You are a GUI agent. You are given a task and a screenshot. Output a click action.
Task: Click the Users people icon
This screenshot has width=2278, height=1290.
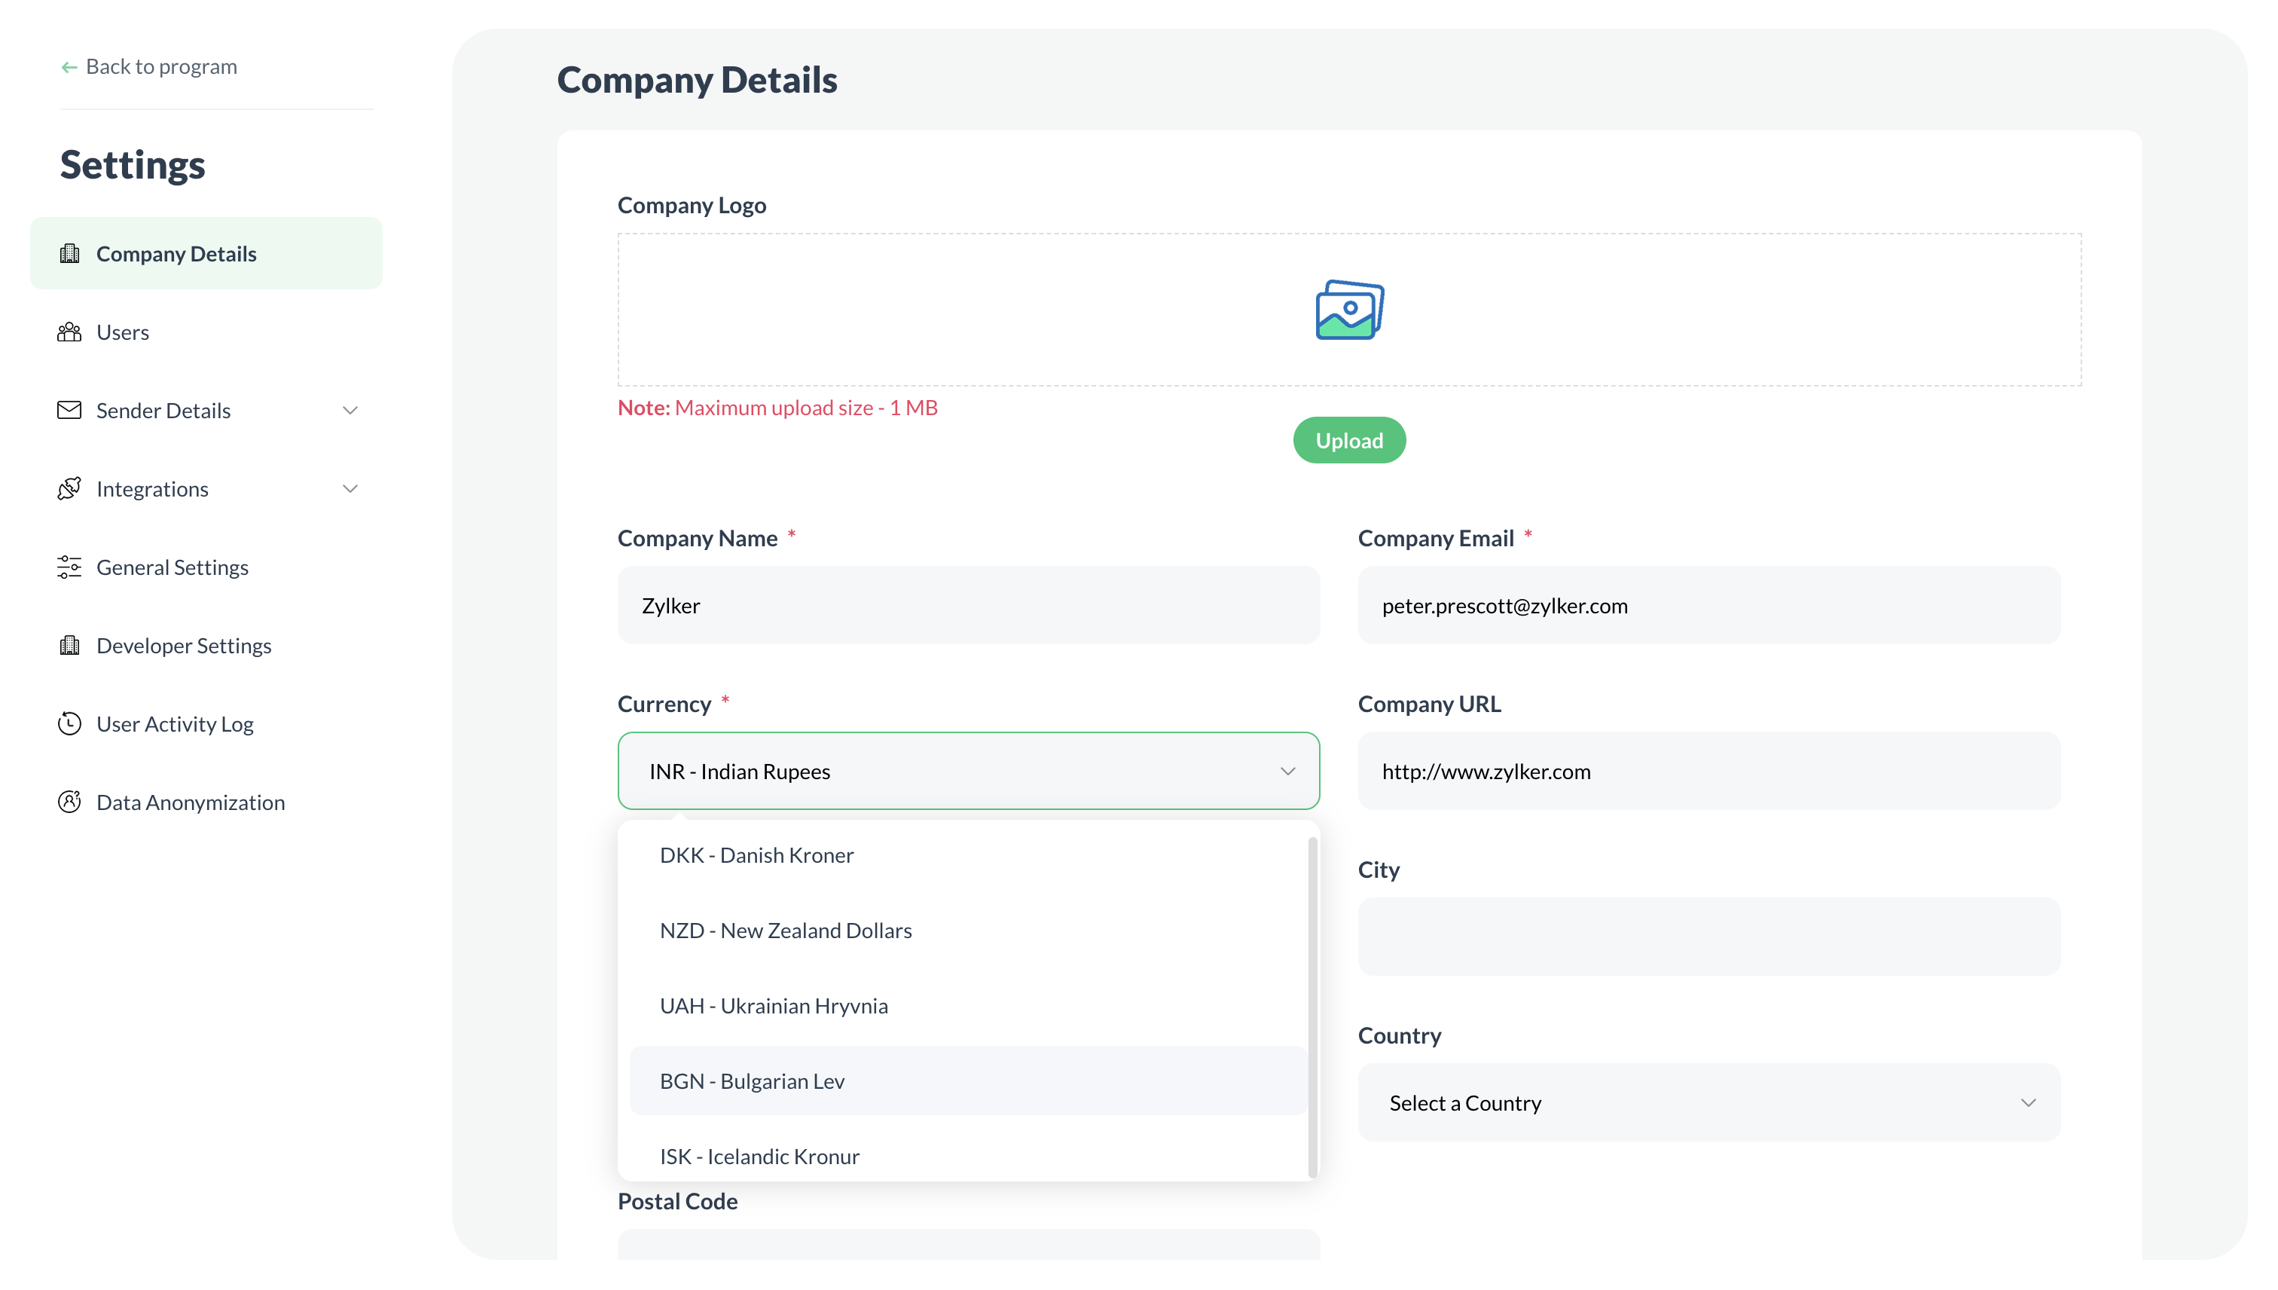coord(70,332)
